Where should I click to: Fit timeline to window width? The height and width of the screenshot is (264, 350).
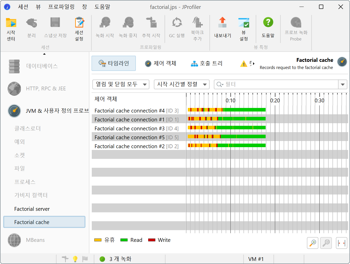pos(342,243)
